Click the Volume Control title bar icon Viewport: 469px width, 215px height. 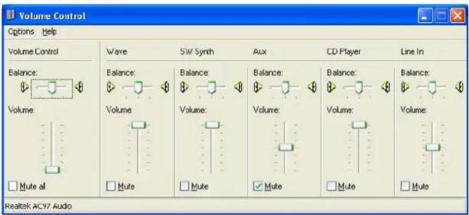11,15
